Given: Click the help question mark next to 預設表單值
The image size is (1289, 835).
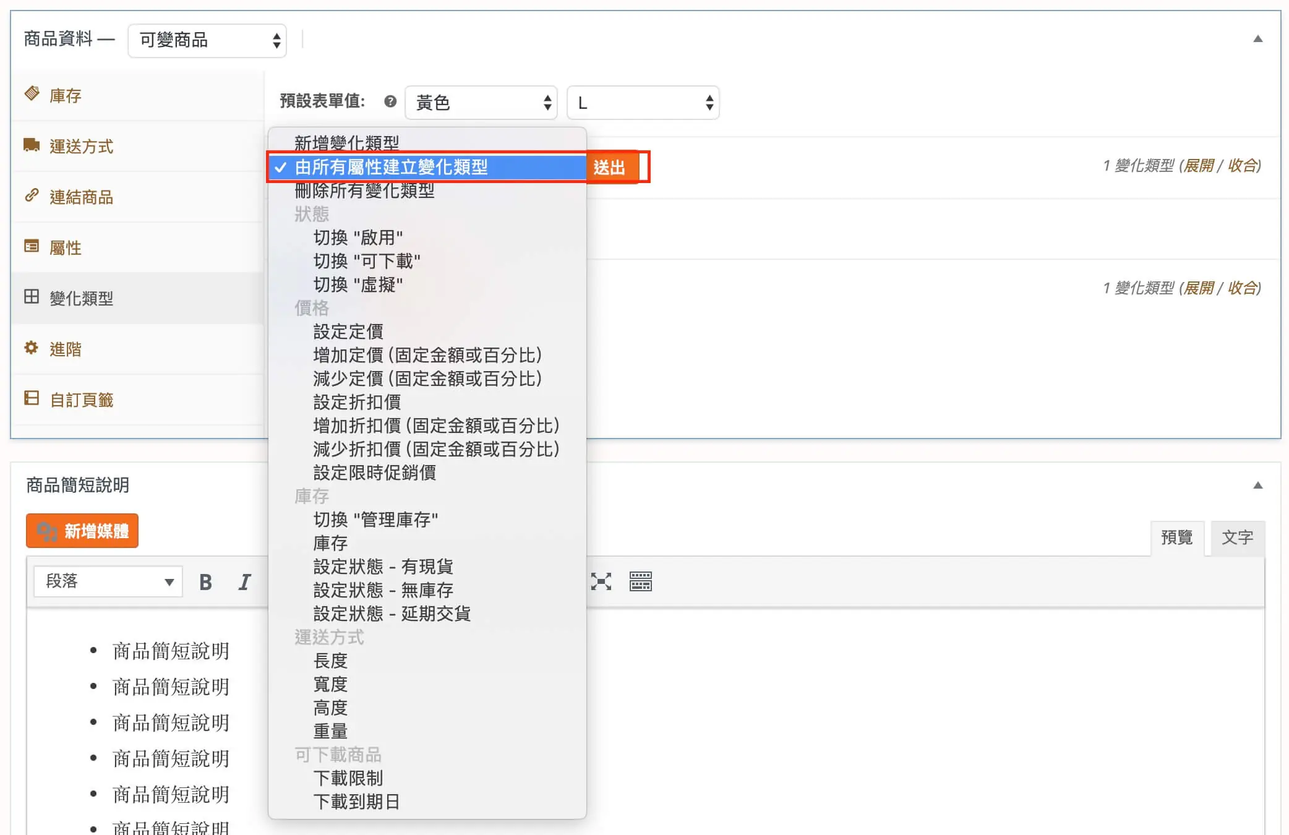Looking at the screenshot, I should point(390,101).
